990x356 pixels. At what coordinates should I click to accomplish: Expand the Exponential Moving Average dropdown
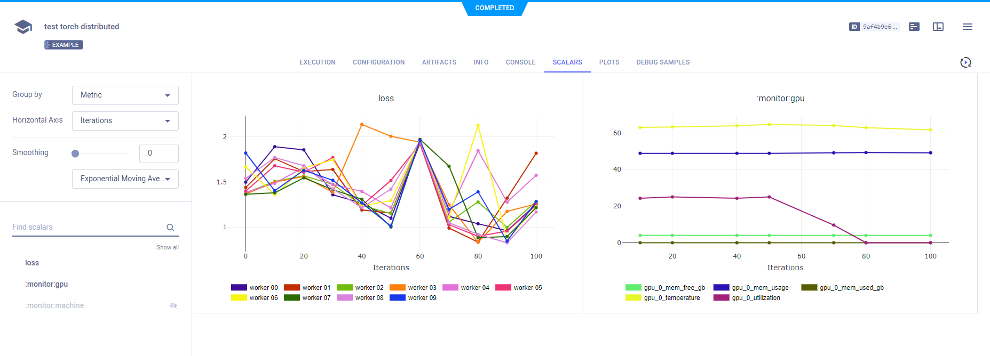pyautogui.click(x=125, y=179)
